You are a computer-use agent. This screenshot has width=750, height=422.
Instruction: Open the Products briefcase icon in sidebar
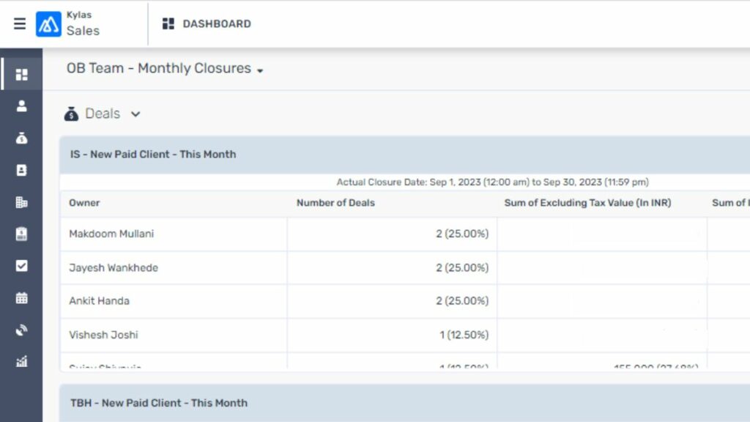22,234
